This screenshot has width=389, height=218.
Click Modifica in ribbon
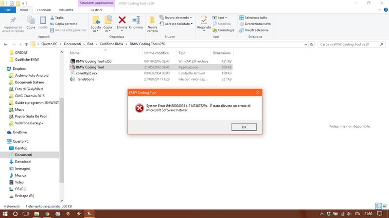tap(222, 24)
